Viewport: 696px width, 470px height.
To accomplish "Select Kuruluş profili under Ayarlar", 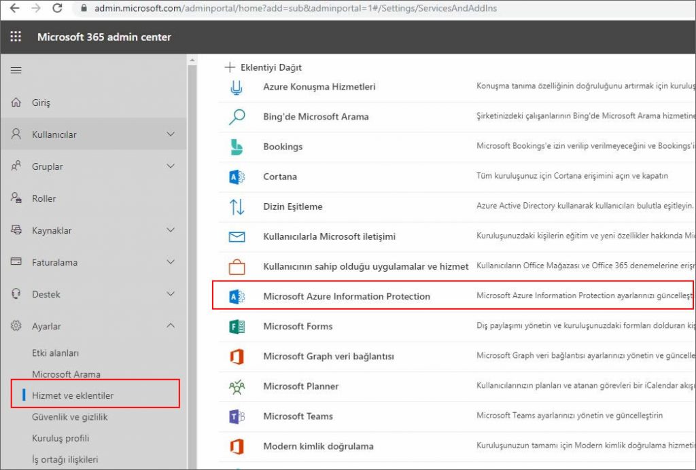I will click(x=60, y=438).
